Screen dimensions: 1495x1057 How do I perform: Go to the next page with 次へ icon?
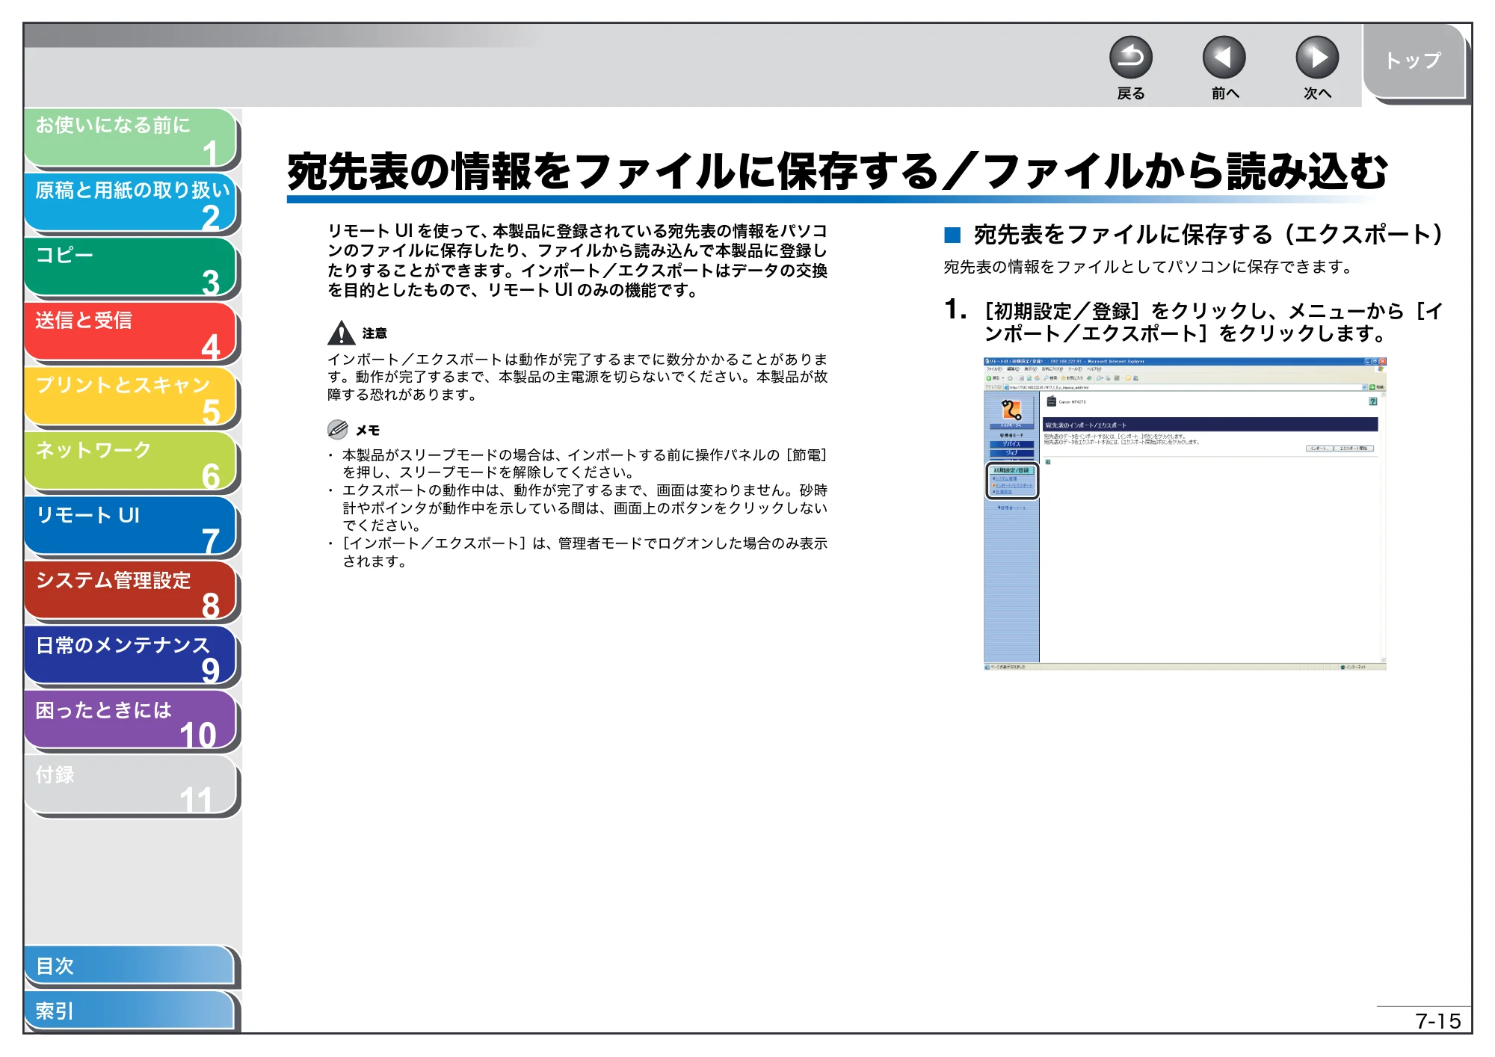(x=1316, y=58)
